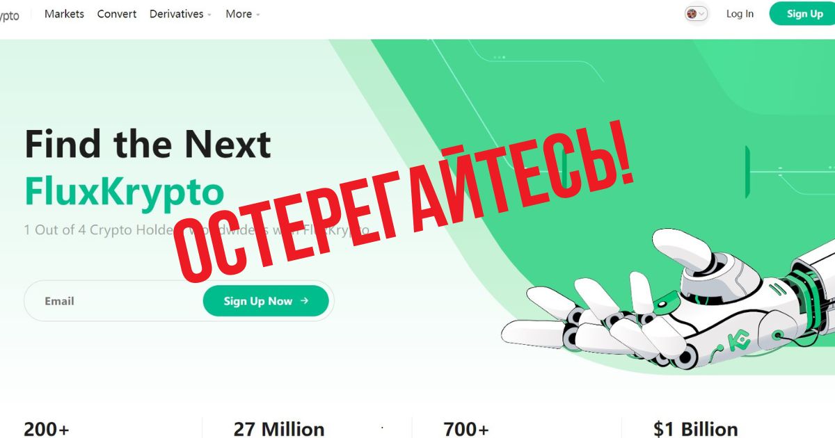Click the robot hand illustration
Viewport: 835px width, 438px height.
pyautogui.click(x=668, y=299)
